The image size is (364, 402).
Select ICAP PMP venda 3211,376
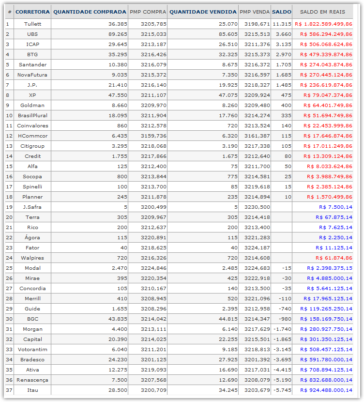257,45
